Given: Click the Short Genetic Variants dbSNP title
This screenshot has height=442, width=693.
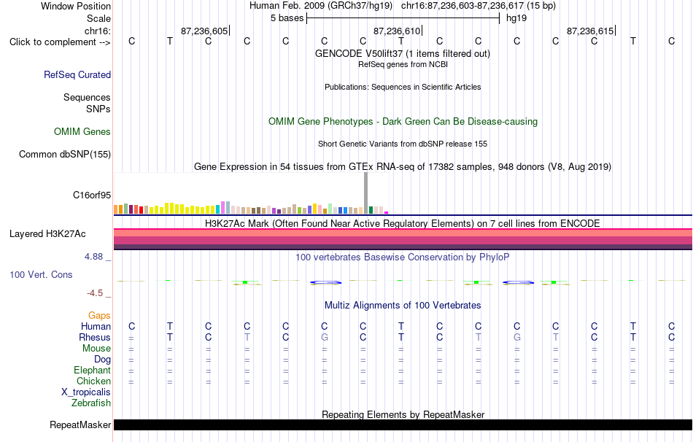Looking at the screenshot, I should point(403,144).
